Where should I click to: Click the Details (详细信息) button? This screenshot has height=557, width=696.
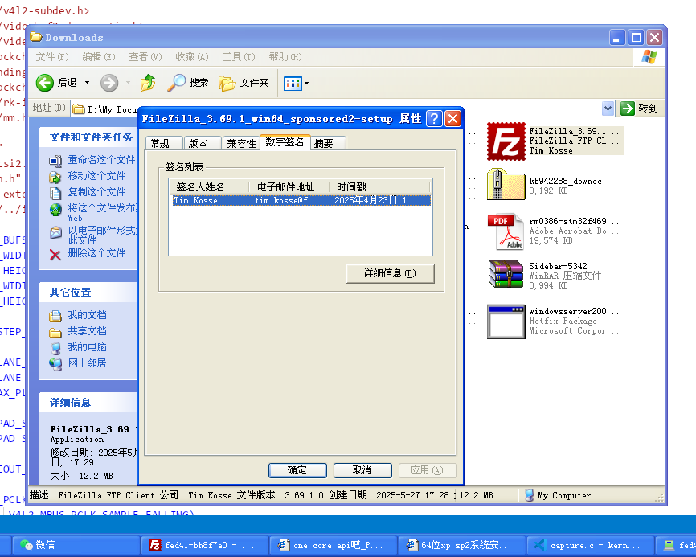click(390, 273)
